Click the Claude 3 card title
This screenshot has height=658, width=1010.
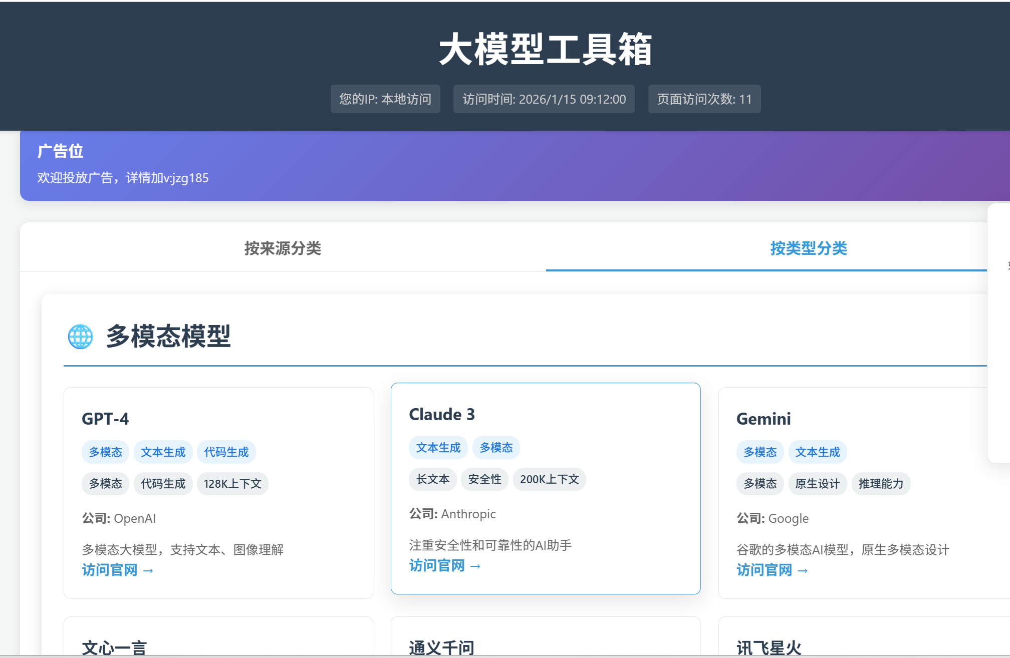click(441, 414)
